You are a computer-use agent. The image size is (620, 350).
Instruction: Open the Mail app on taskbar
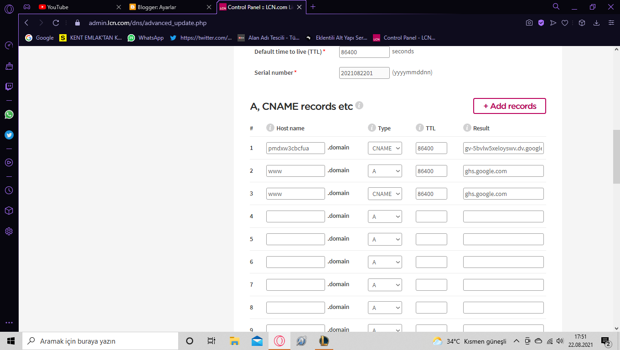click(257, 341)
